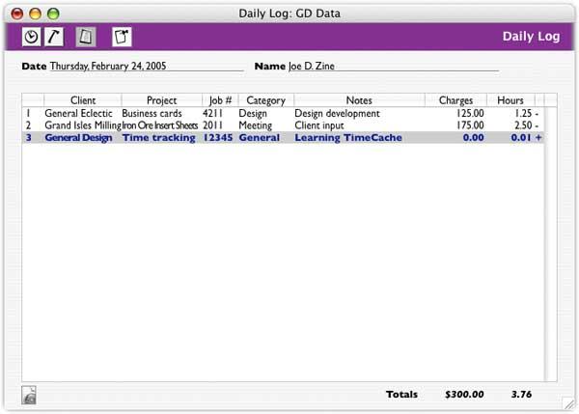Select the General Eclectic client cell
Image resolution: width=579 pixels, height=414 pixels.
78,113
